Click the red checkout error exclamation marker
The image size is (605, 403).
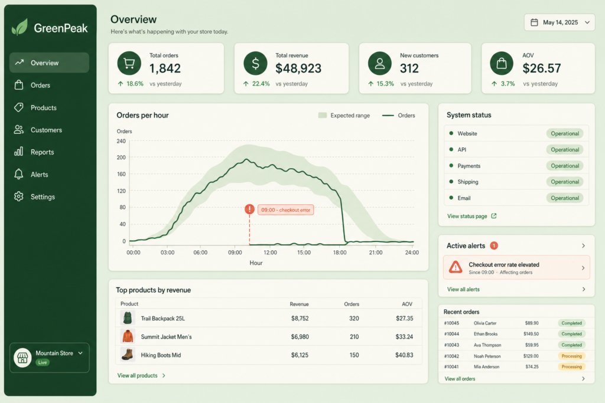coord(250,209)
